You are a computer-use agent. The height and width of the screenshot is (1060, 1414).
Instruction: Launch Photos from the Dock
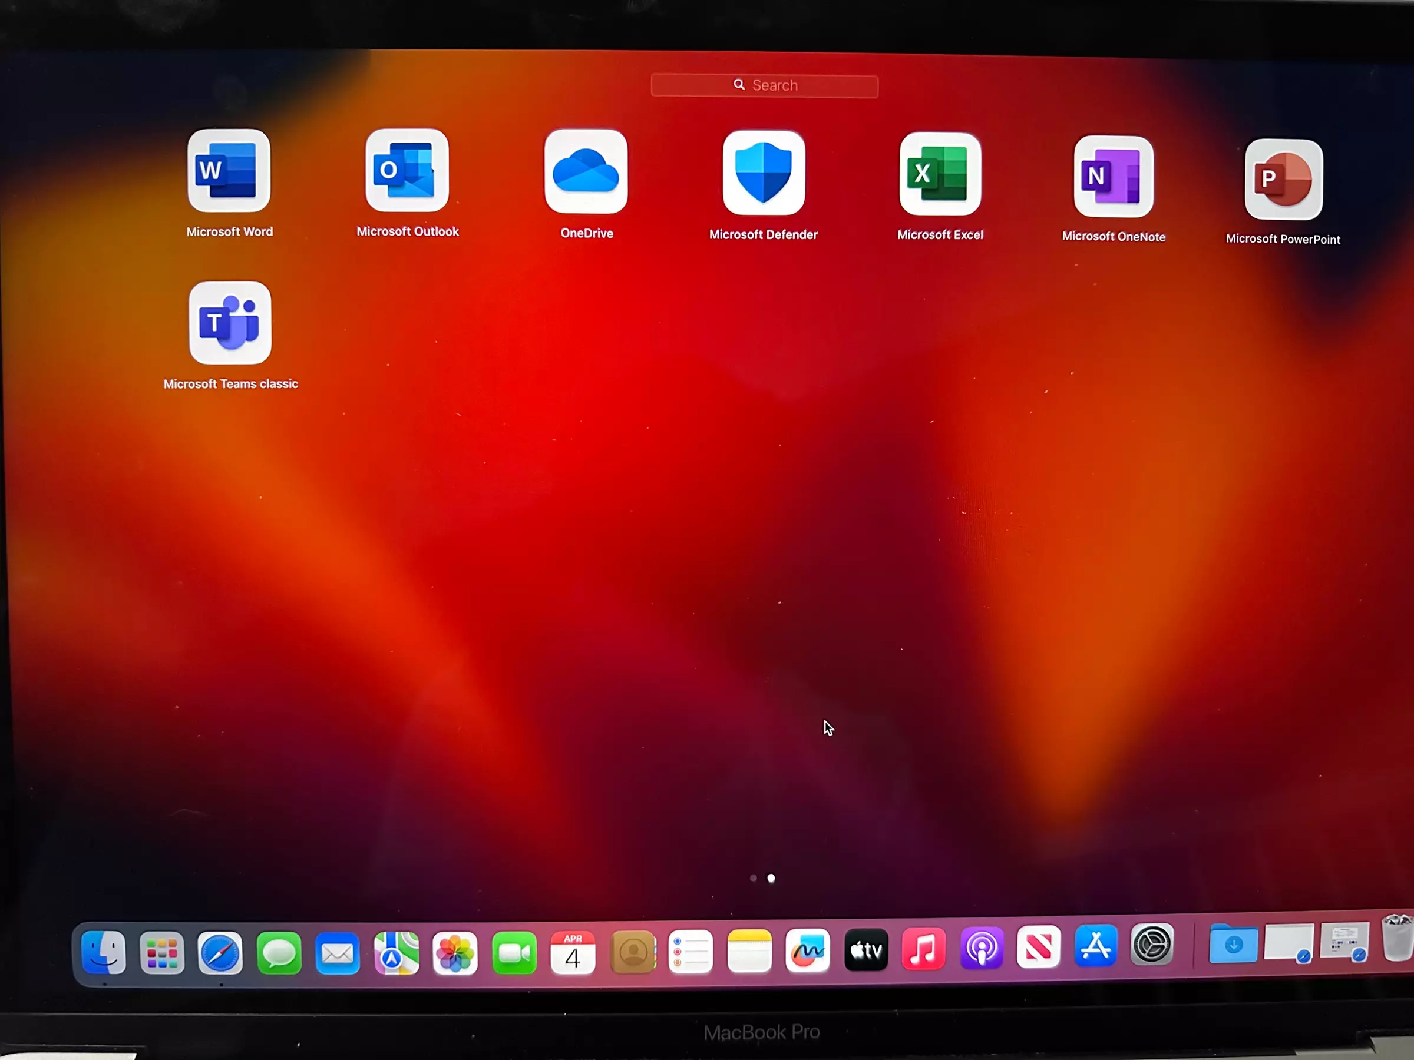click(455, 953)
